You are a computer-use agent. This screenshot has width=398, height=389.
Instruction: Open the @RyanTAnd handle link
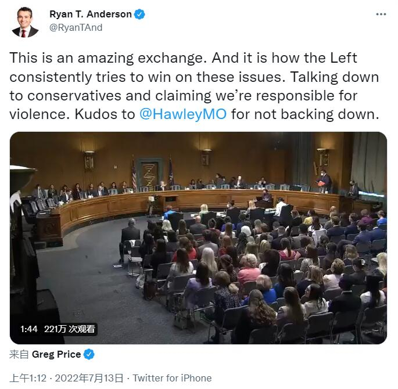(x=76, y=27)
